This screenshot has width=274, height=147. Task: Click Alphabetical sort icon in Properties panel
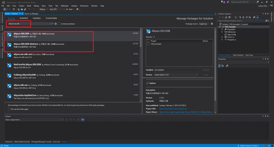pyautogui.click(x=223, y=66)
